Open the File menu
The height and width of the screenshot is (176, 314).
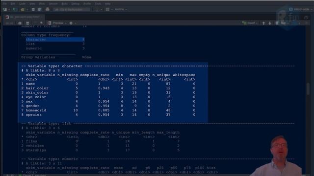pyautogui.click(x=4, y=3)
